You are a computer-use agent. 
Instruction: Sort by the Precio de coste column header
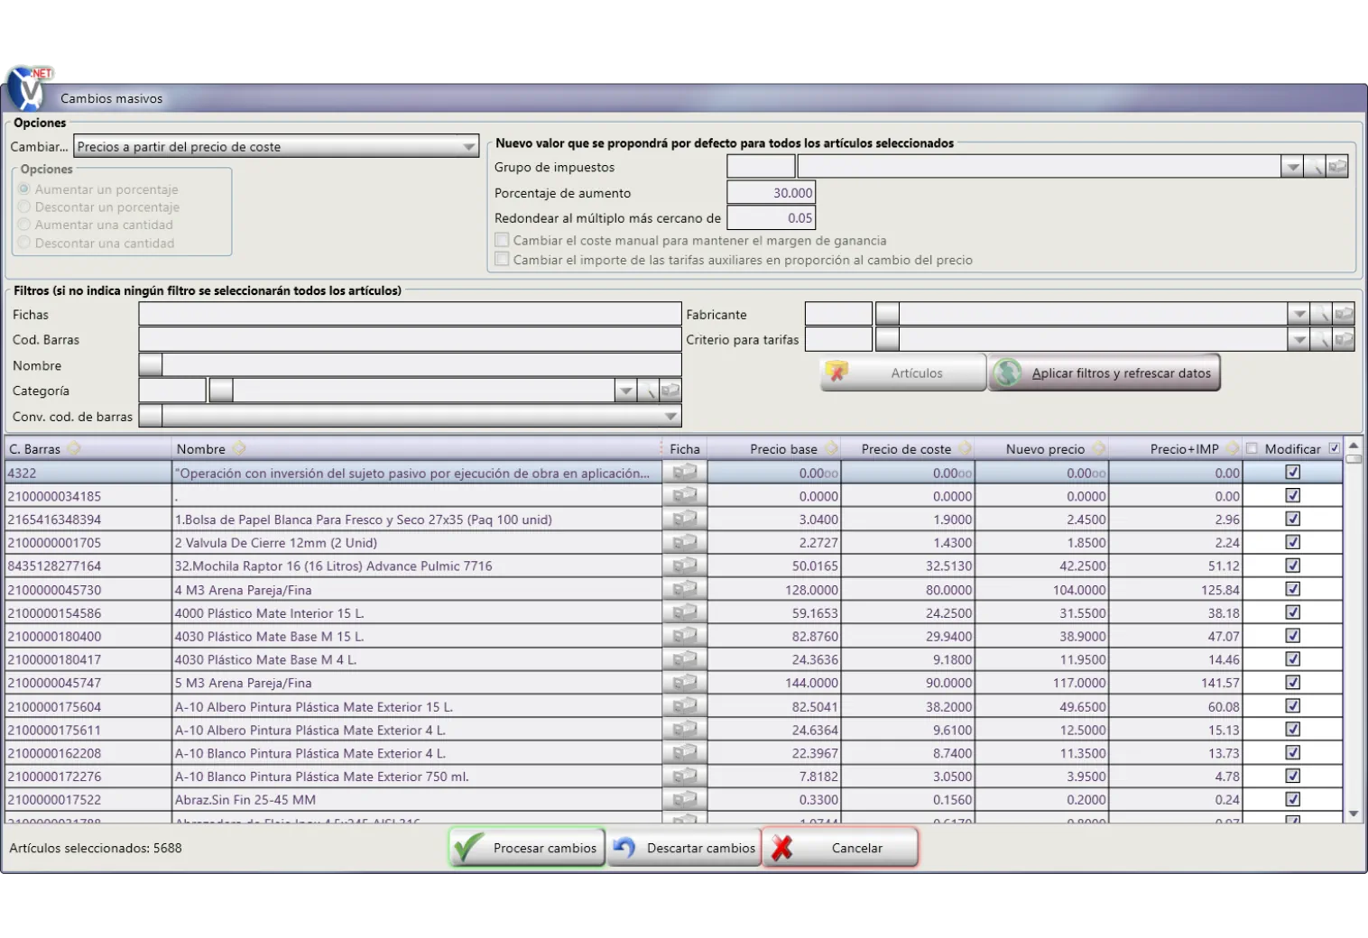point(905,449)
